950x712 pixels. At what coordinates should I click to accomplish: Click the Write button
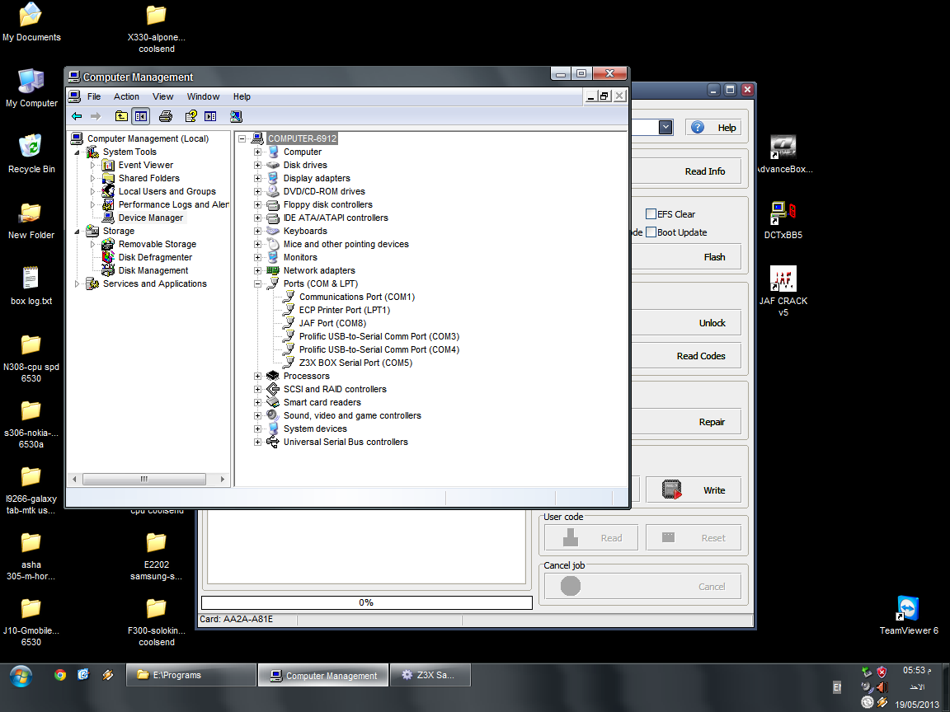pyautogui.click(x=694, y=489)
